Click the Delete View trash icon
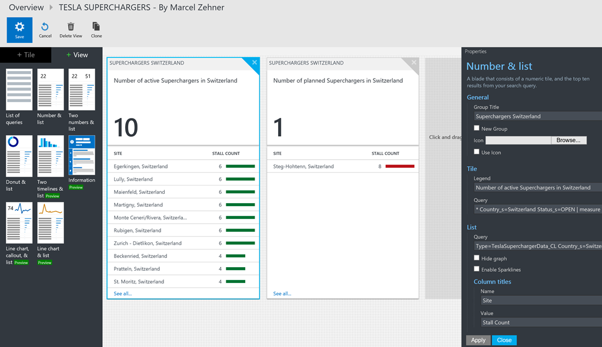Screen dimensions: 602x347 (71, 27)
